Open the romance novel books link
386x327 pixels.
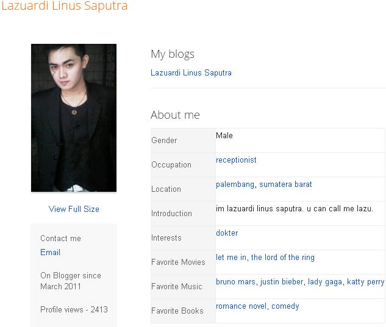[x=241, y=306]
